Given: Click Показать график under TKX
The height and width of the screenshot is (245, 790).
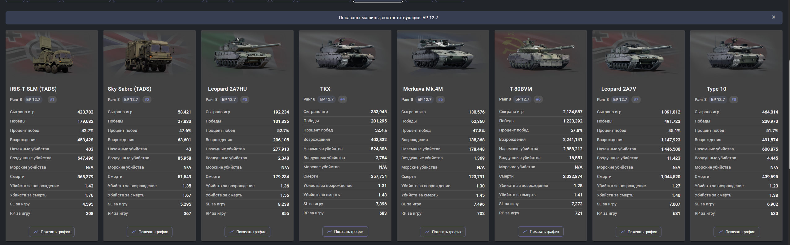Looking at the screenshot, I should tap(345, 231).
